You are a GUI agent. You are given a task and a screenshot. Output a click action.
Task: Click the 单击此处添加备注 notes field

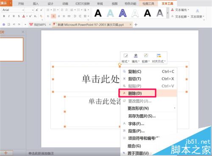(41, 153)
